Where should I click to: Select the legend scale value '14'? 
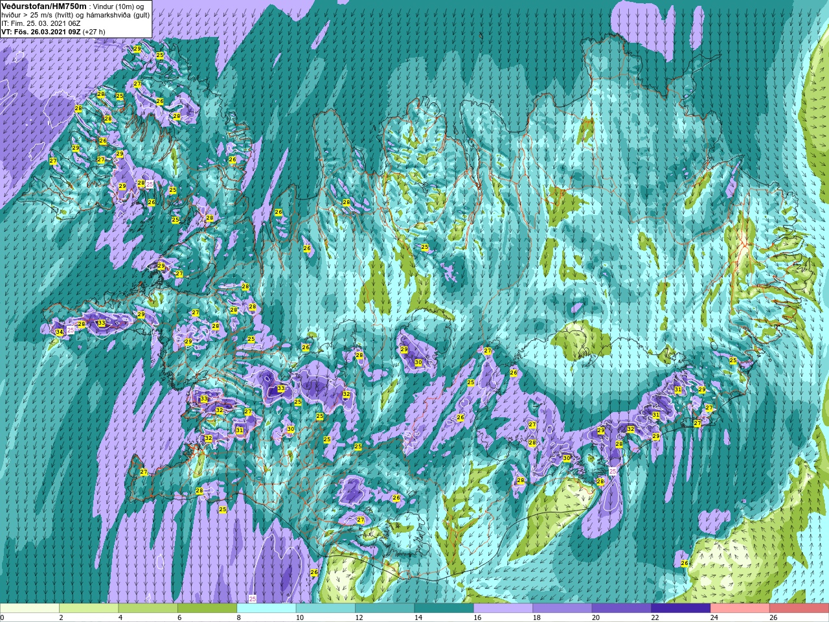(418, 617)
